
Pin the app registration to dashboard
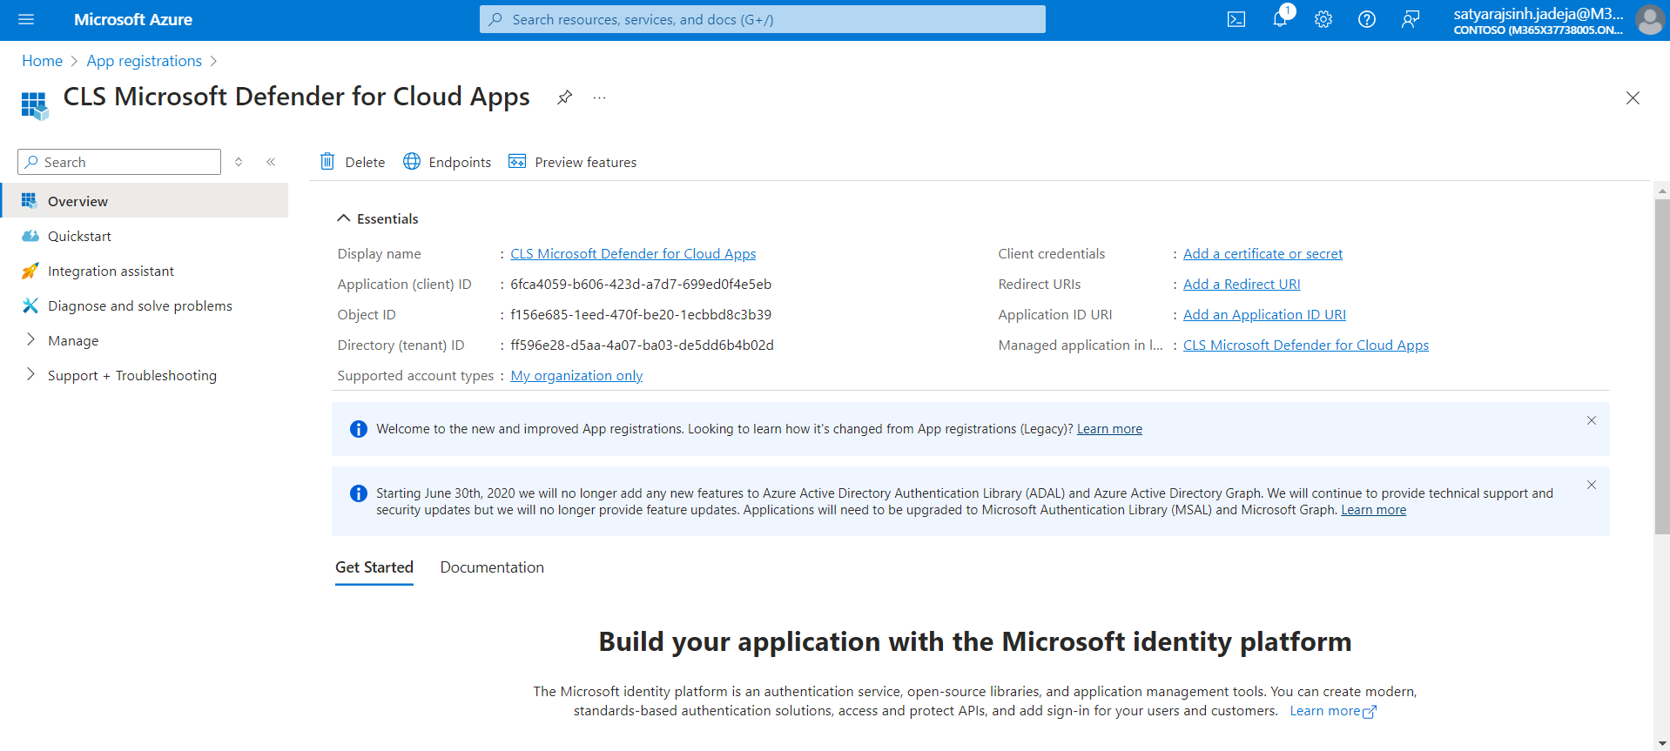tap(565, 97)
